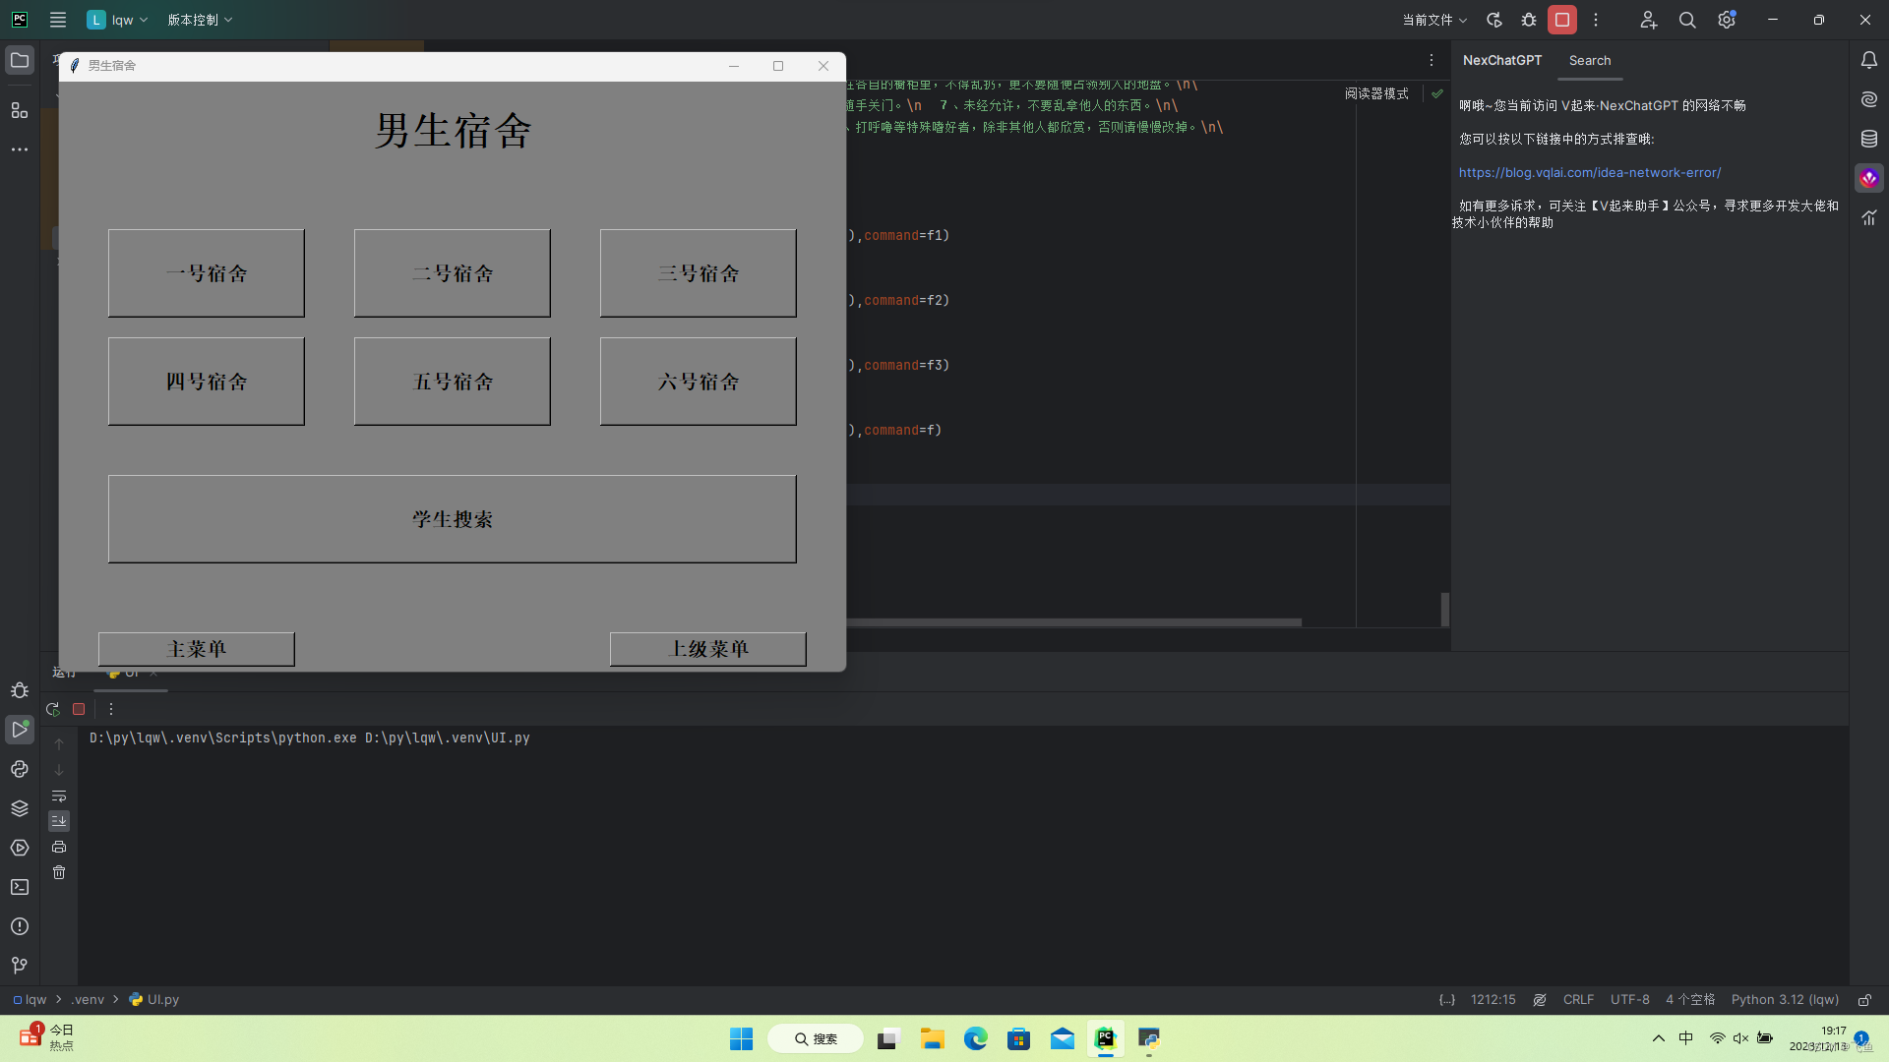Click the editor vertical scrollbar thumb
1889x1062 pixels.
pos(1444,609)
